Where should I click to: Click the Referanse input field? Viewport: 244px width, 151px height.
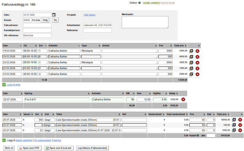click(97, 30)
